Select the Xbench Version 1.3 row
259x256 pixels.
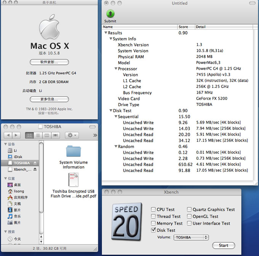pyautogui.click(x=177, y=45)
